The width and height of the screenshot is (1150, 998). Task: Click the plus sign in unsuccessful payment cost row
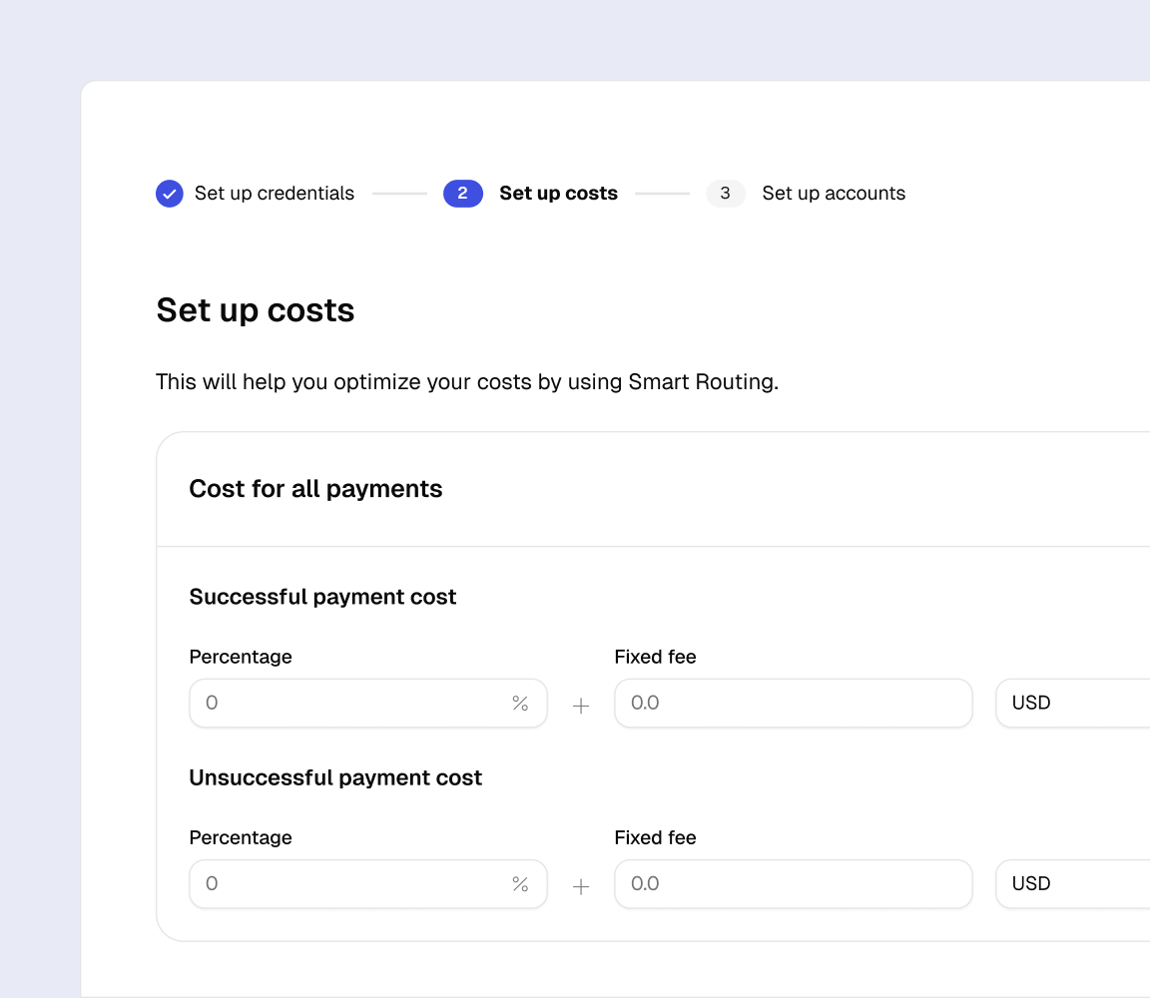pyautogui.click(x=580, y=885)
